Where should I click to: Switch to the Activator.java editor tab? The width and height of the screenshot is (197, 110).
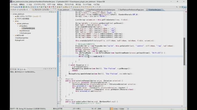tap(78, 10)
